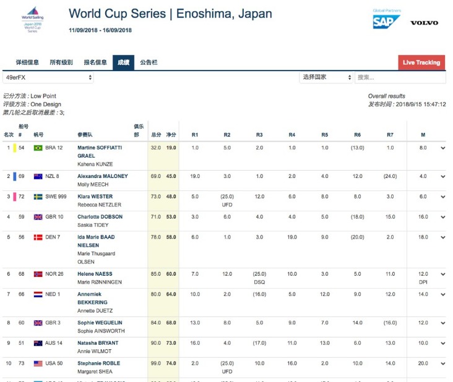This screenshot has width=453, height=382.
Task: Click the USA flag for USA 50
Action: pos(38,363)
